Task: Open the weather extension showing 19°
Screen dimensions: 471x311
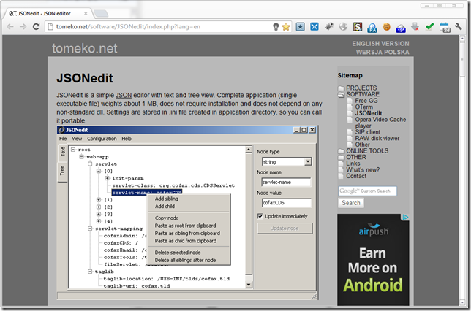Action: (401, 28)
